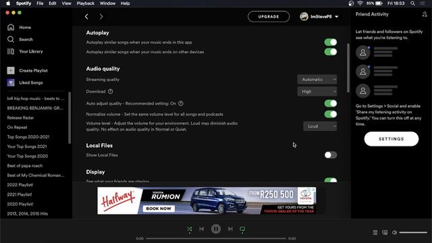Open Streaming quality Automatic dropdown
432x243 pixels.
(317, 80)
